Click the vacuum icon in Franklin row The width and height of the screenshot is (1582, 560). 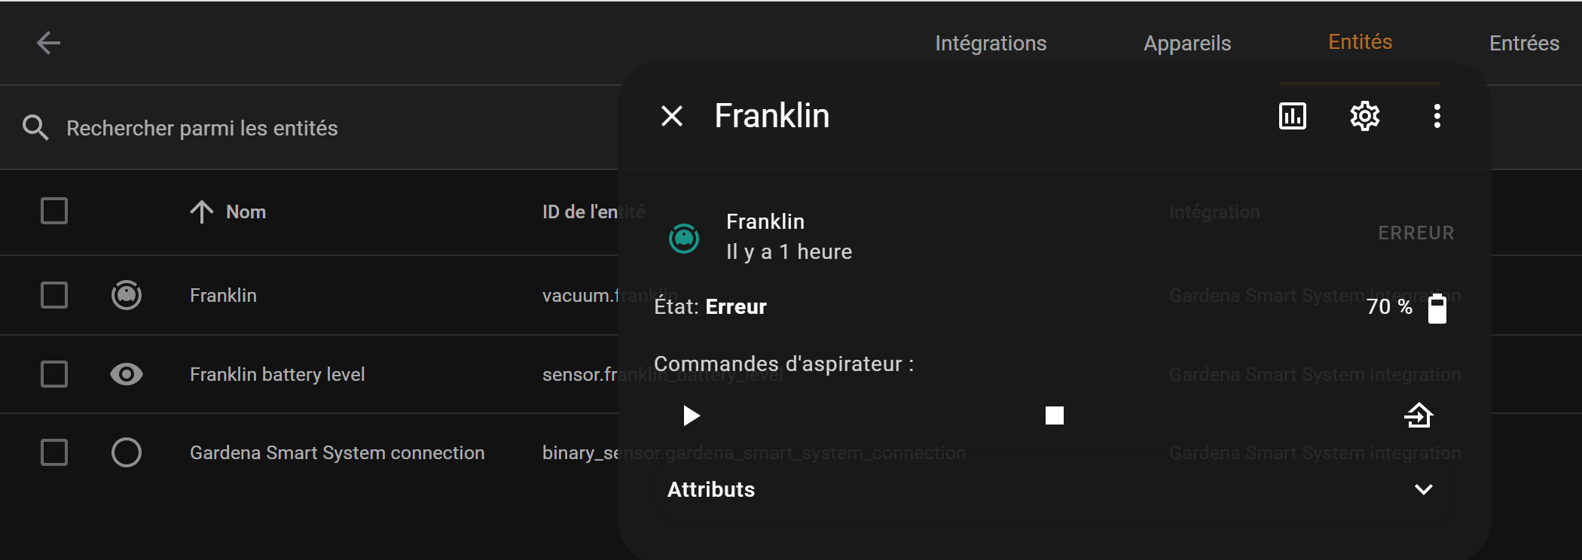(x=127, y=295)
